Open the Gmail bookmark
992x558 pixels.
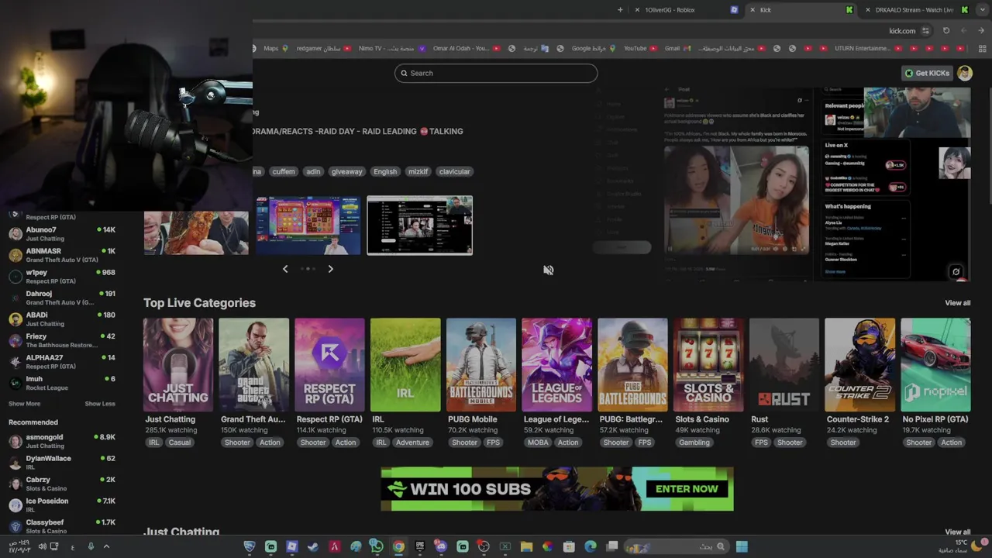(x=677, y=48)
